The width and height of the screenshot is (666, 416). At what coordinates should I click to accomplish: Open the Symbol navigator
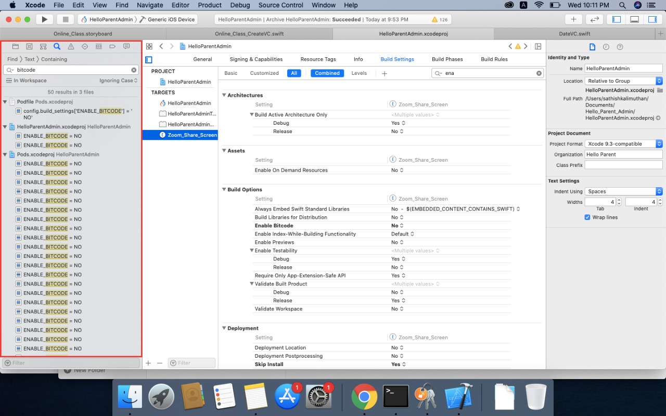(x=43, y=46)
